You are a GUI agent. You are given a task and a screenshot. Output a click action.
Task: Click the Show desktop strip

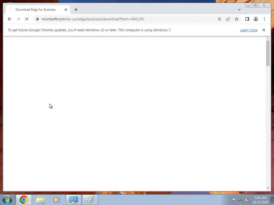272,200
